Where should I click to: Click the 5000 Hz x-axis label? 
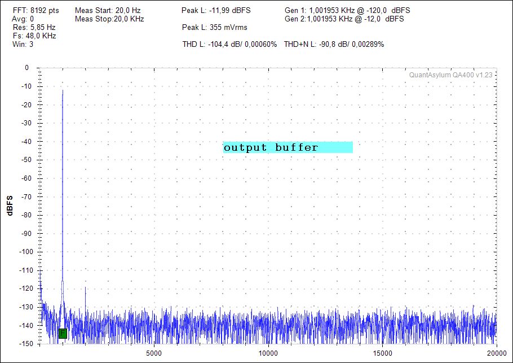pyautogui.click(x=154, y=353)
